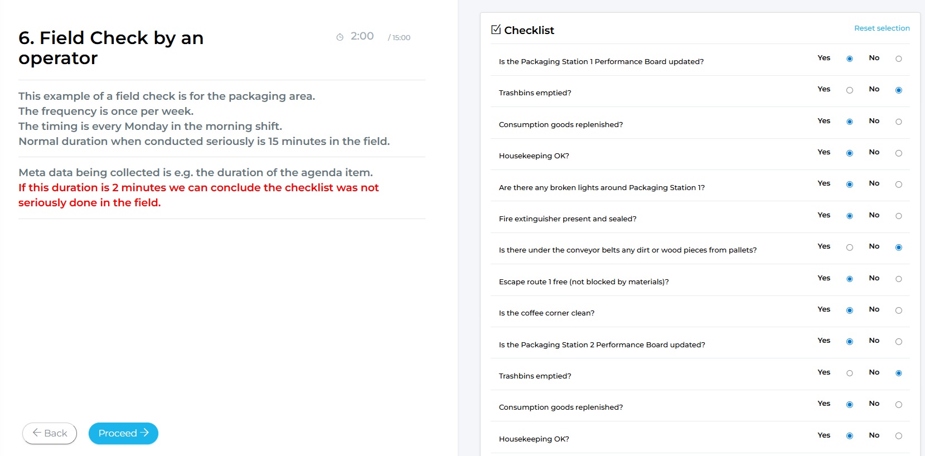Click the checkmark icon beside the Checklist heading
The image size is (925, 456).
coord(496,30)
